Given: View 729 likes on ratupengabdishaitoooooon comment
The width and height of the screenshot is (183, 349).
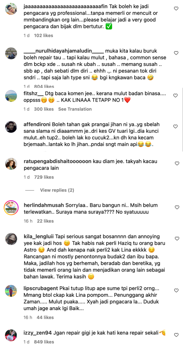Looking at the screenshot, I should coord(44,177).
